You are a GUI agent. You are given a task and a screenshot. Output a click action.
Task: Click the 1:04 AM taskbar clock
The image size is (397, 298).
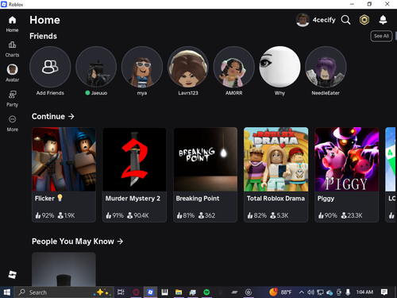tap(364, 292)
